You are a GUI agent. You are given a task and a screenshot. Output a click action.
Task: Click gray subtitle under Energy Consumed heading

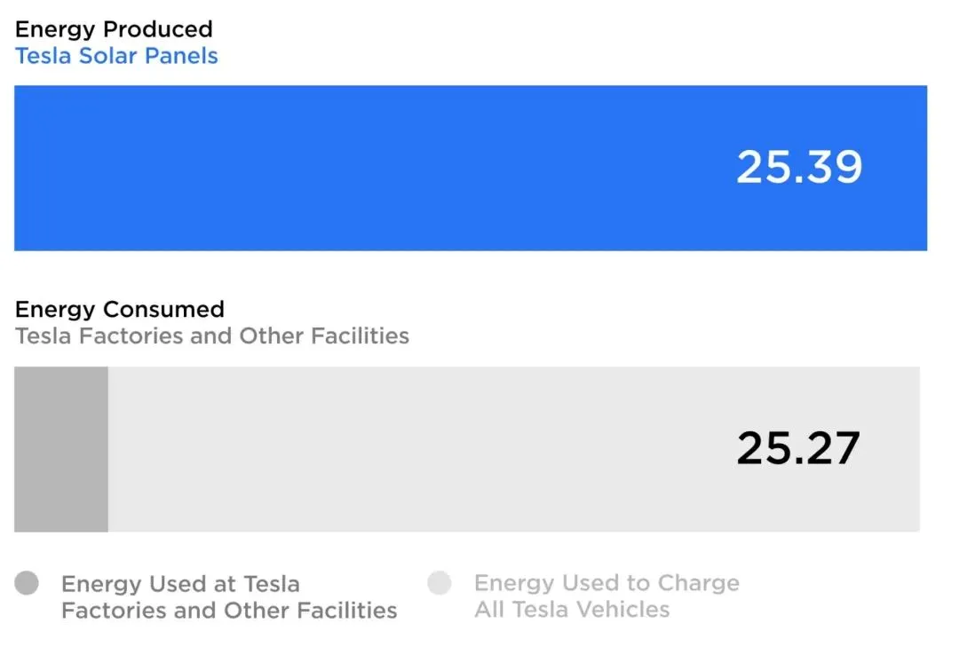click(x=212, y=335)
